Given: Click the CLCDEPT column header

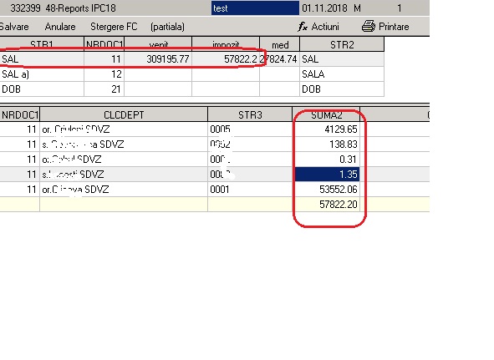Looking at the screenshot, I should [x=124, y=115].
